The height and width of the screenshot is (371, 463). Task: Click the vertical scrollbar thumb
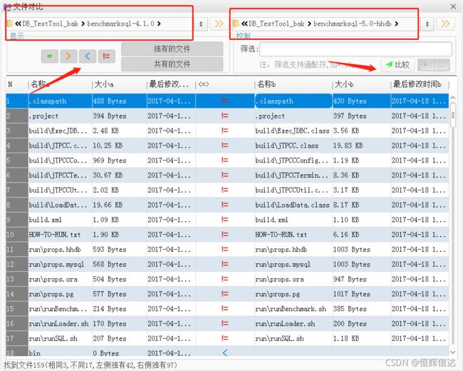point(453,116)
